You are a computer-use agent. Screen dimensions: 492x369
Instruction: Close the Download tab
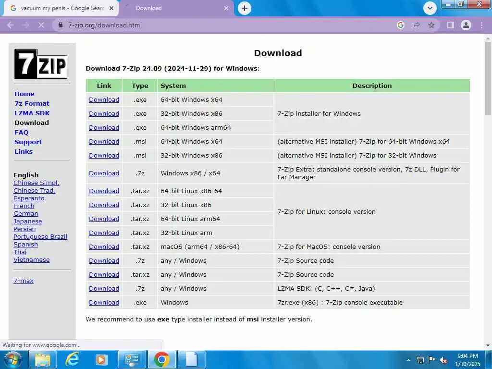coord(226,8)
